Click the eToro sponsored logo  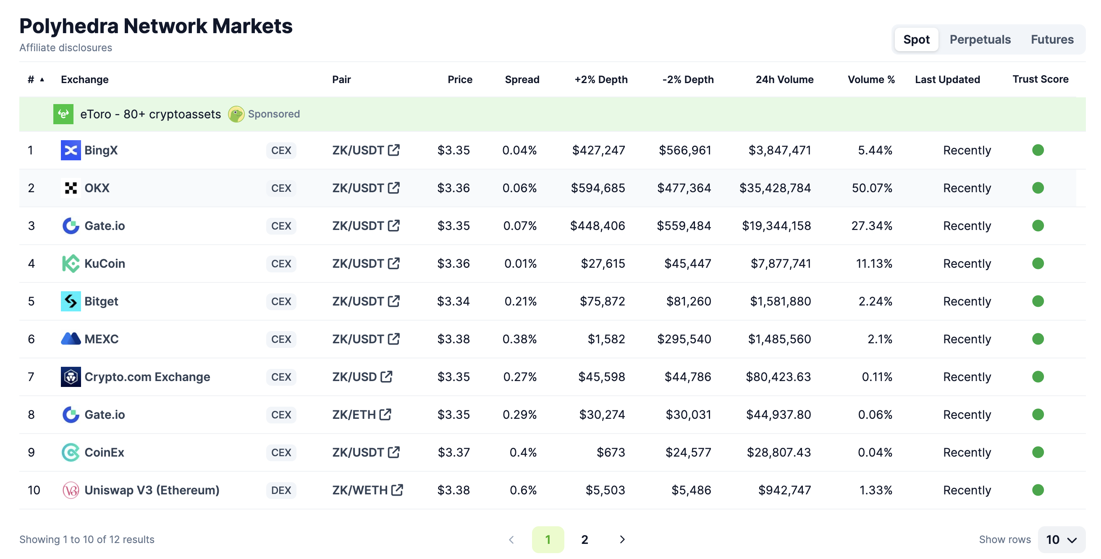click(63, 114)
